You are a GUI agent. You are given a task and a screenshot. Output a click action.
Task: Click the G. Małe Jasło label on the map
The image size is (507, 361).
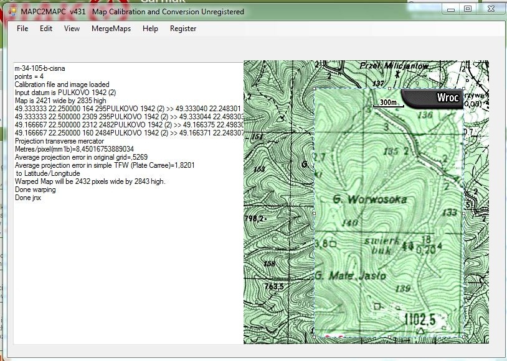[x=351, y=275]
